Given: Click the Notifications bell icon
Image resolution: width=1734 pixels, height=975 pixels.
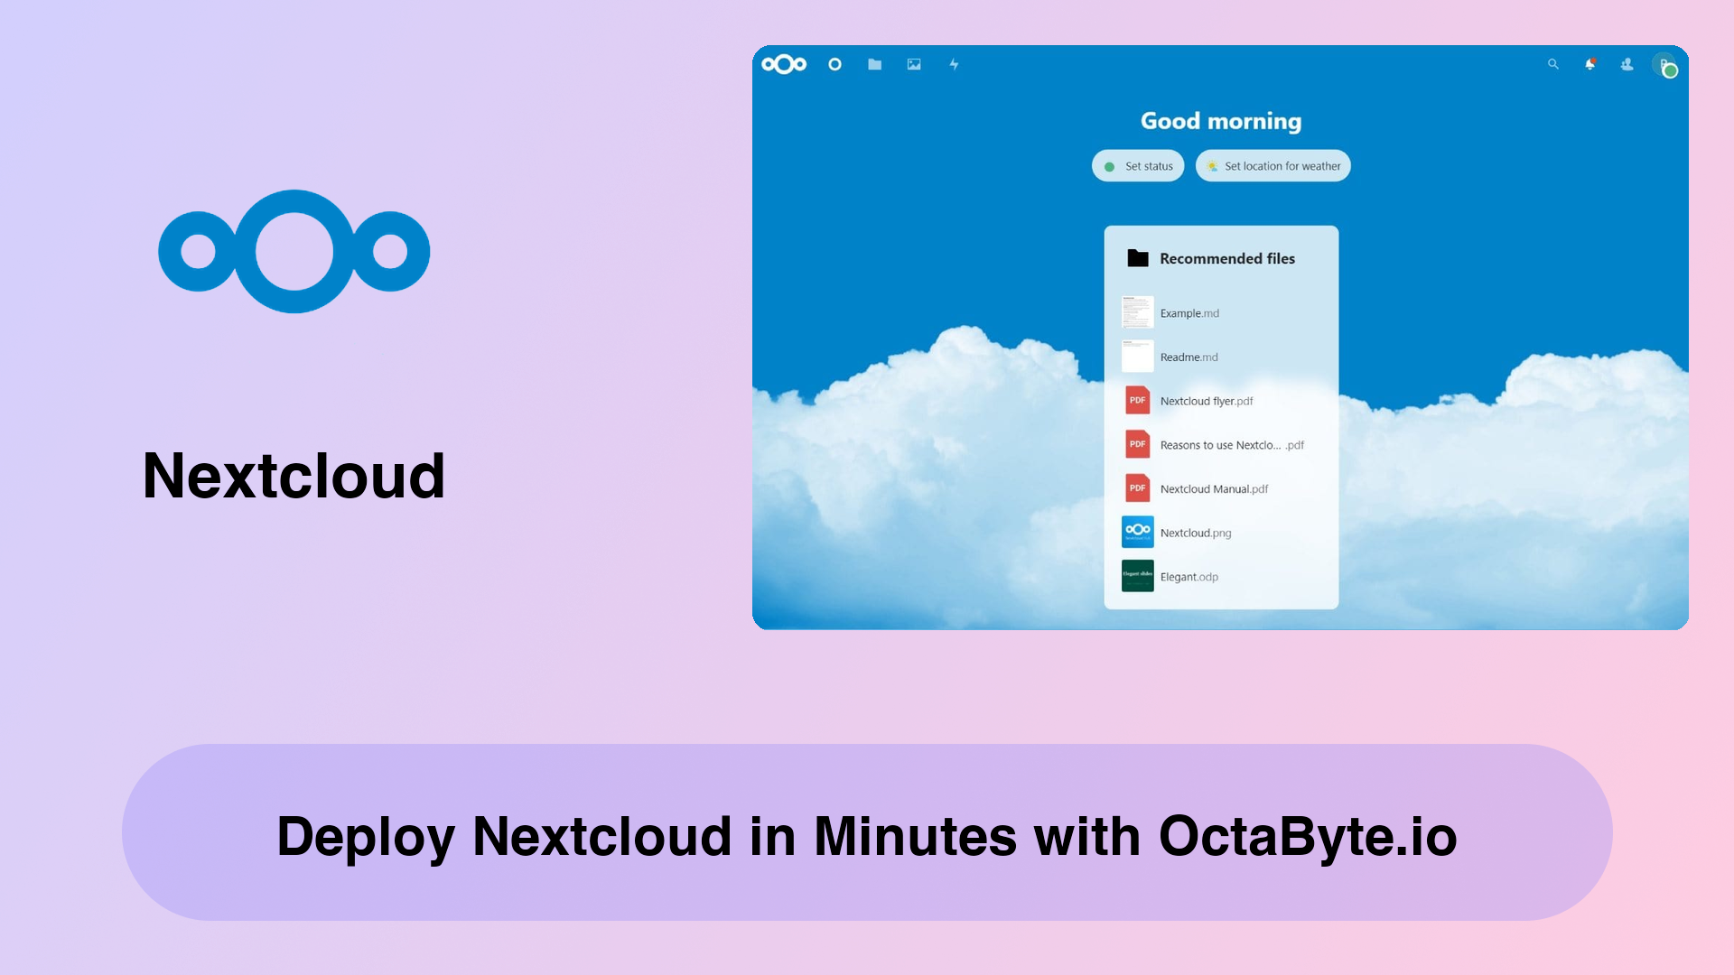Looking at the screenshot, I should 1589,64.
